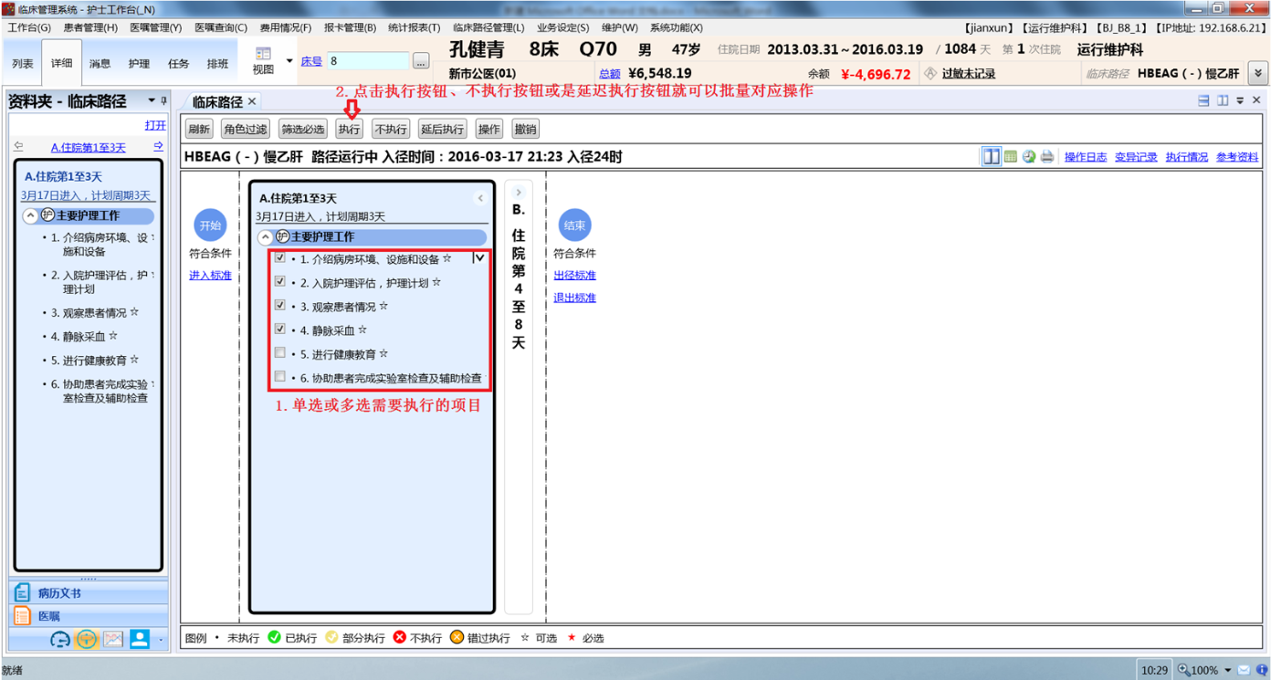
Task: Click the 撤销 undo button
Action: pos(525,130)
